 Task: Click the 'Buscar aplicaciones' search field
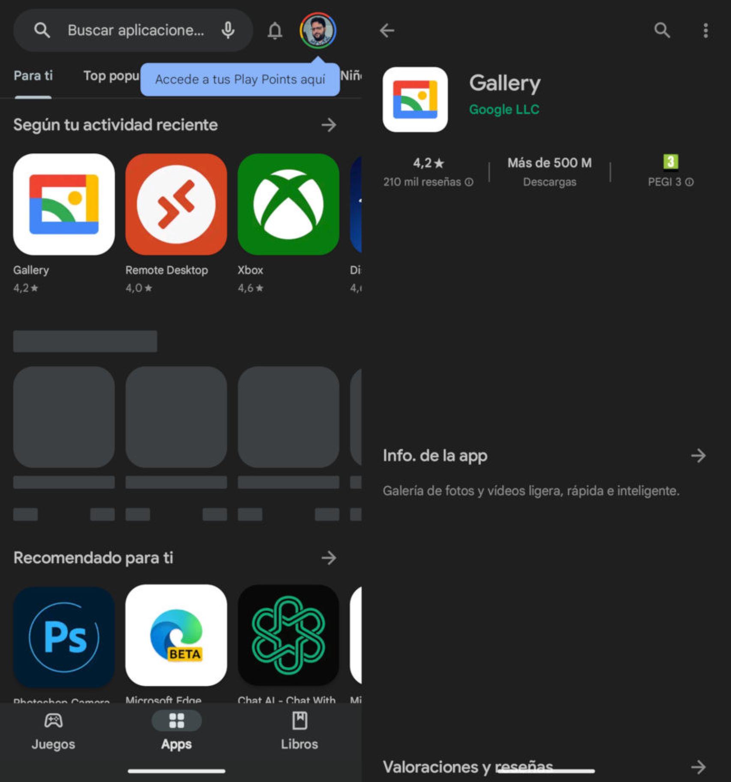(133, 30)
